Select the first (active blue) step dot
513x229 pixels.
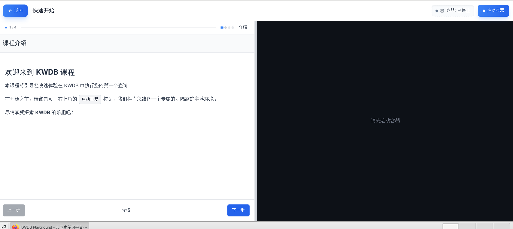(222, 28)
